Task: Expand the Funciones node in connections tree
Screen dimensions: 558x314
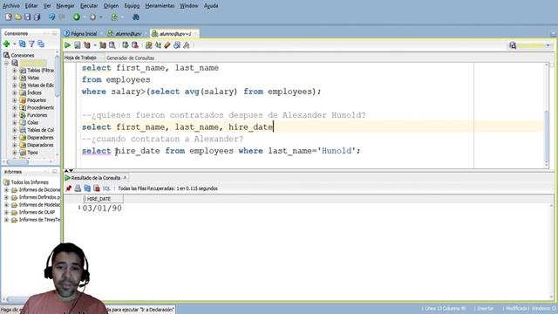Action: [15, 115]
